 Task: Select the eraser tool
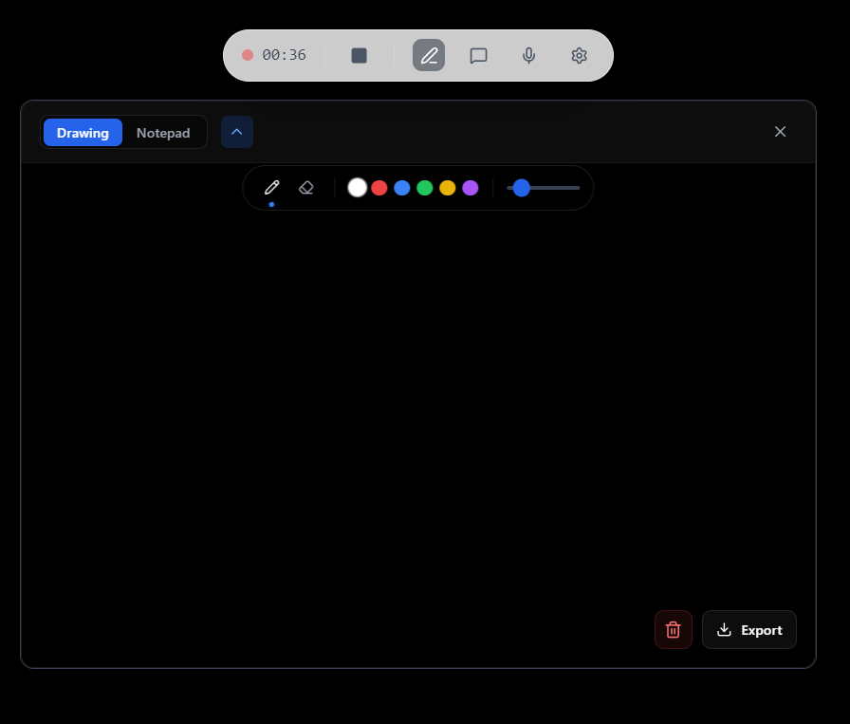click(x=306, y=188)
